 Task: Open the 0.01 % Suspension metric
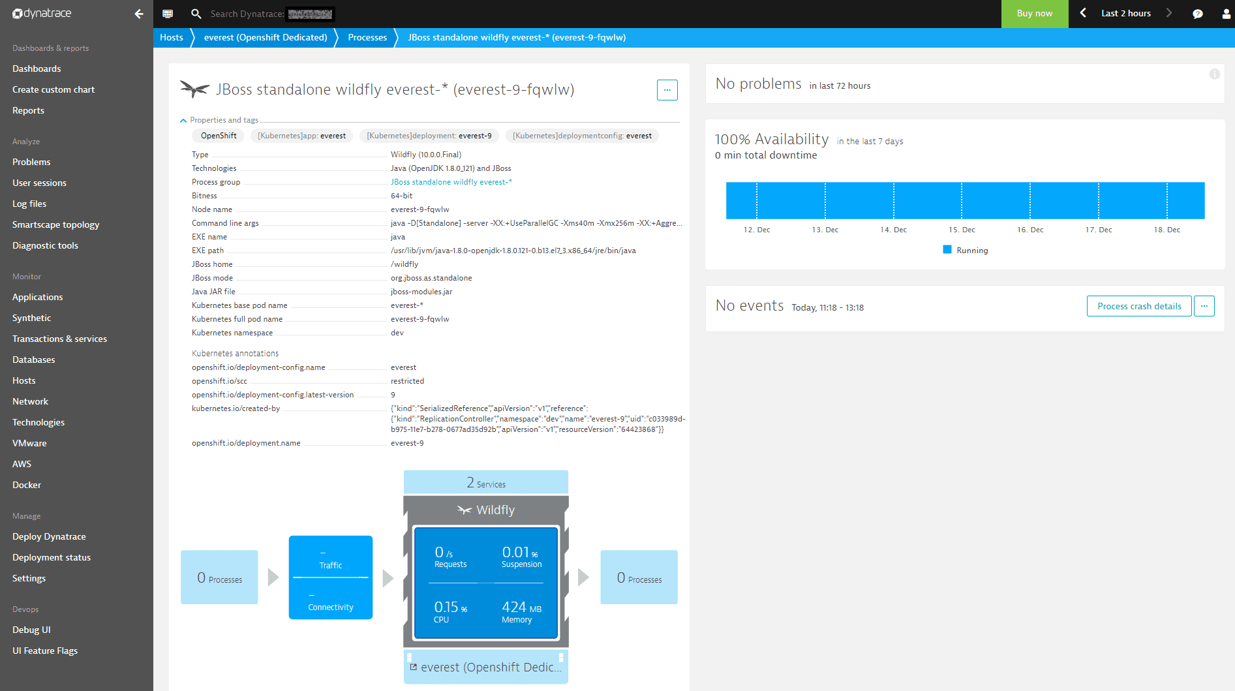521,557
